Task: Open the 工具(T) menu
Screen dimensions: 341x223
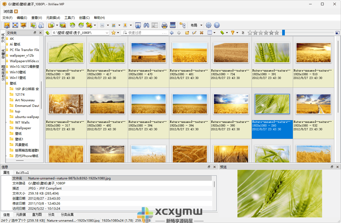Action: click(x=69, y=18)
